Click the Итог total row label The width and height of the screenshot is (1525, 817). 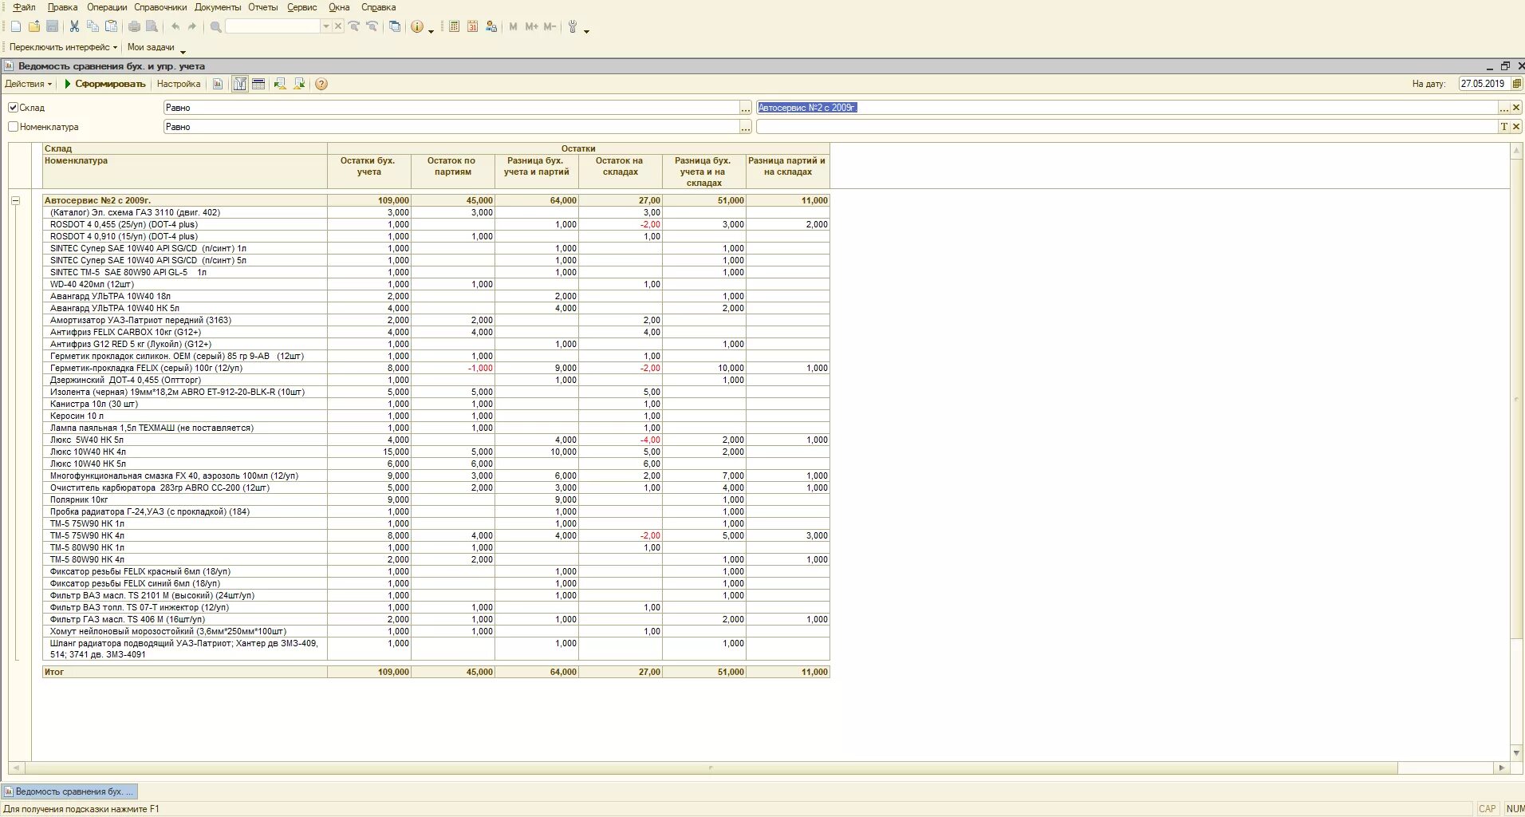[x=54, y=672]
